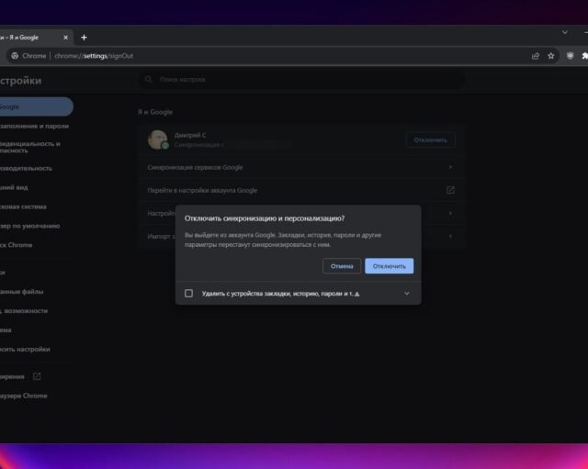Expand the arrow on the 'Импорт' row
The image size is (588, 469).
click(450, 237)
